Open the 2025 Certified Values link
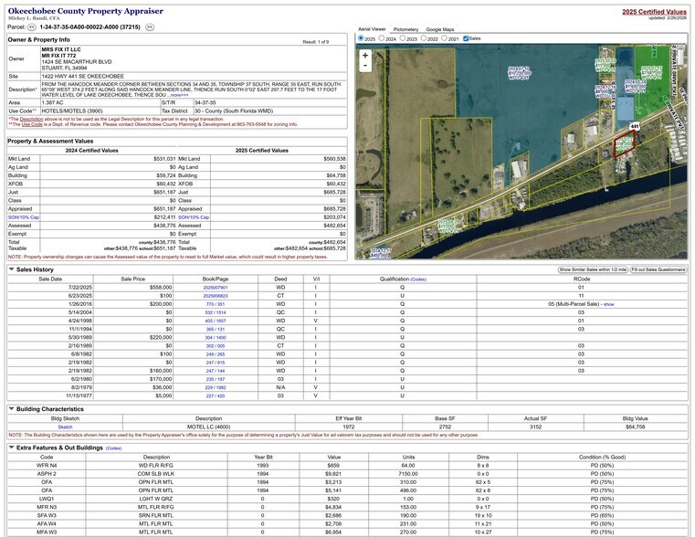 (x=654, y=12)
